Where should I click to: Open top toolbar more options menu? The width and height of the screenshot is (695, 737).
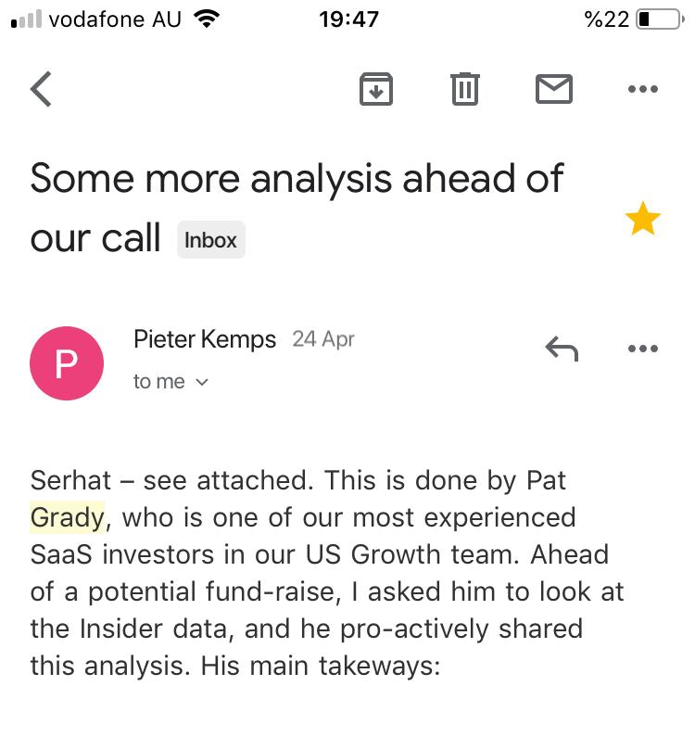pyautogui.click(x=642, y=89)
